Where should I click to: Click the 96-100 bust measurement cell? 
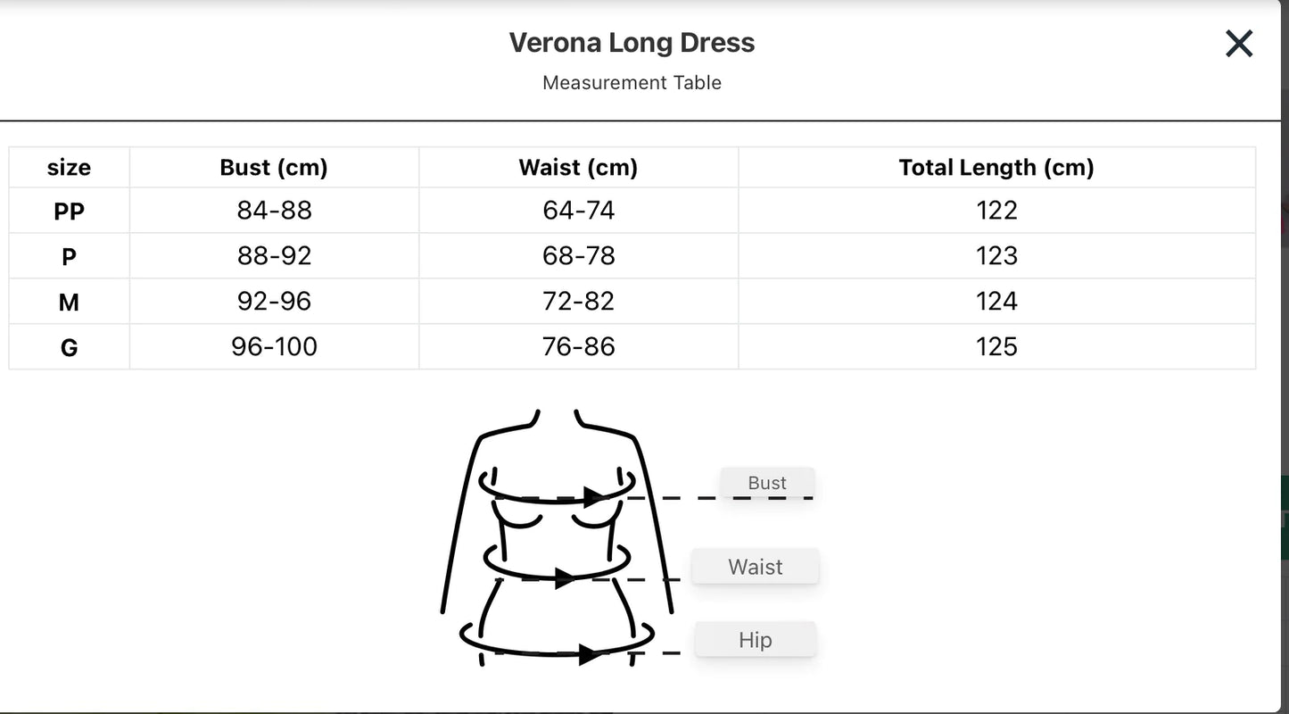click(x=274, y=346)
